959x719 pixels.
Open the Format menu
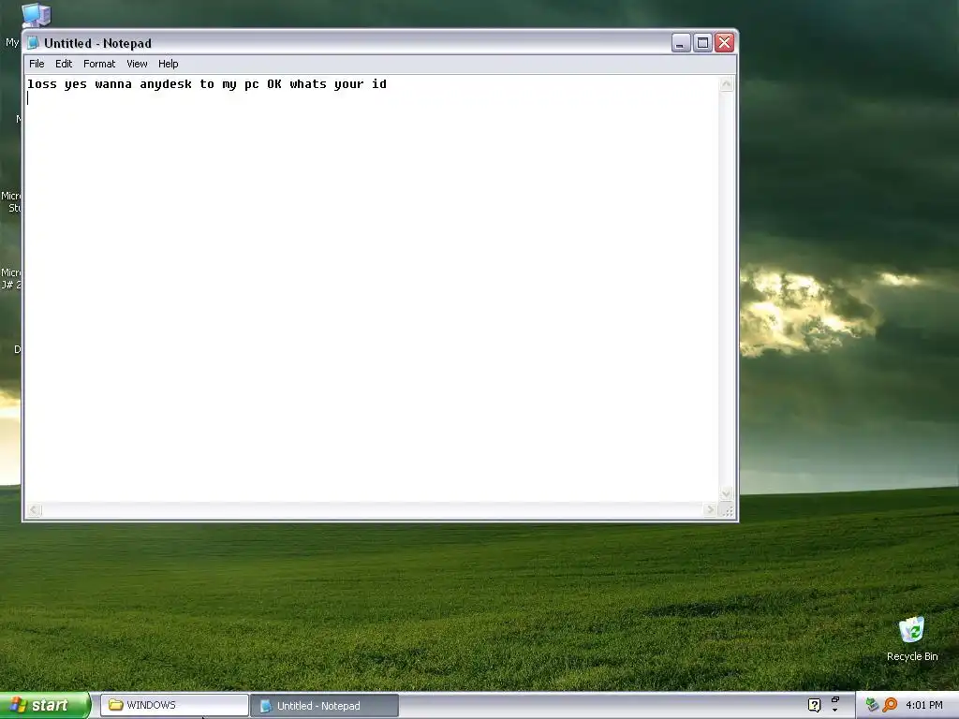[x=99, y=64]
